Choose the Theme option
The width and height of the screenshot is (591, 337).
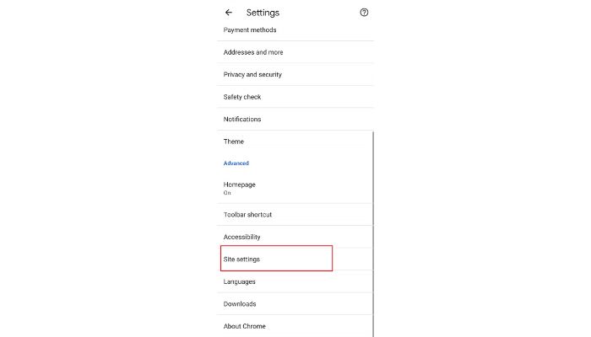tap(295, 142)
